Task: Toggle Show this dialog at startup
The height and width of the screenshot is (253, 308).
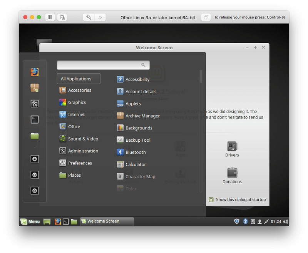Action: click(x=211, y=200)
